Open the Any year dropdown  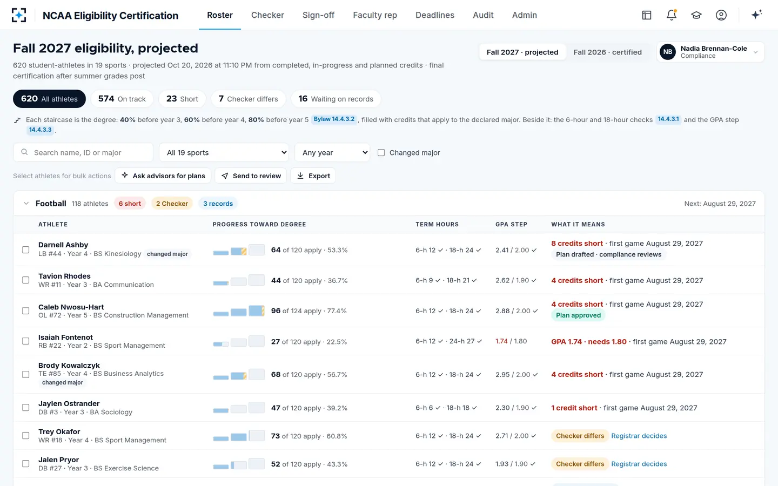332,152
